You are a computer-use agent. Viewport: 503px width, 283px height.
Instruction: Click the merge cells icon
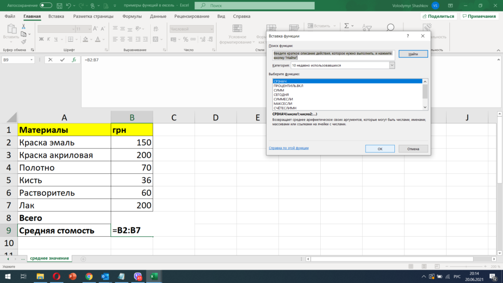156,39
